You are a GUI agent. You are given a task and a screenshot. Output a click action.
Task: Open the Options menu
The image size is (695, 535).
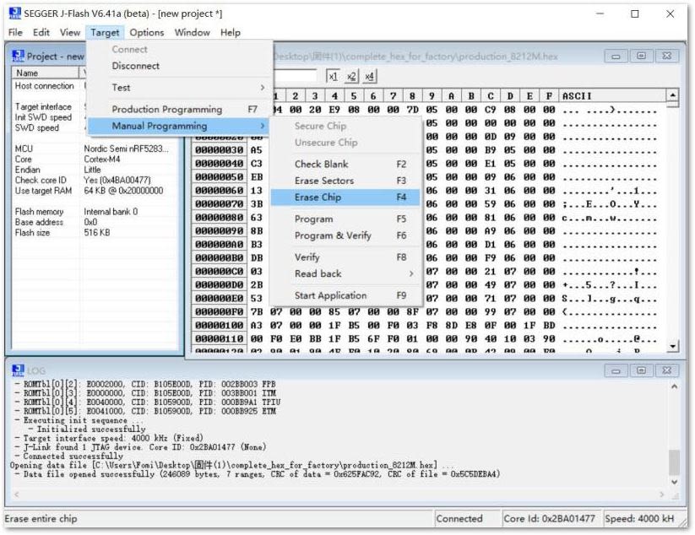coord(147,32)
